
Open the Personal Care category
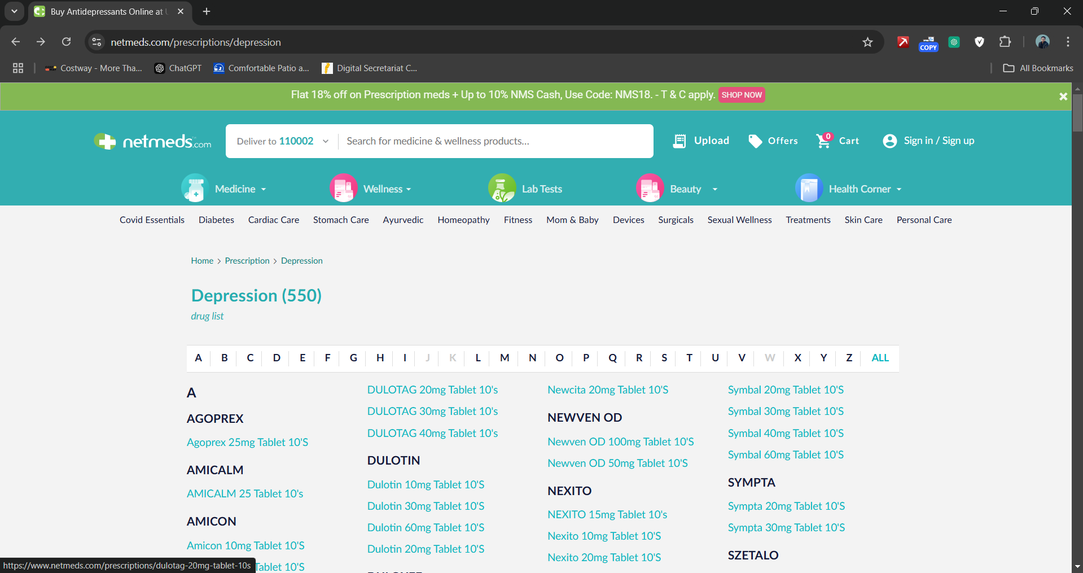pyautogui.click(x=924, y=220)
